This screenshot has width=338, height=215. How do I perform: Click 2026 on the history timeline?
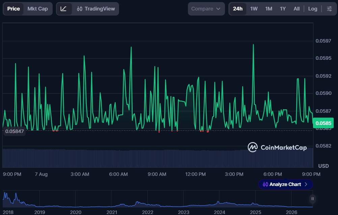pyautogui.click(x=291, y=212)
